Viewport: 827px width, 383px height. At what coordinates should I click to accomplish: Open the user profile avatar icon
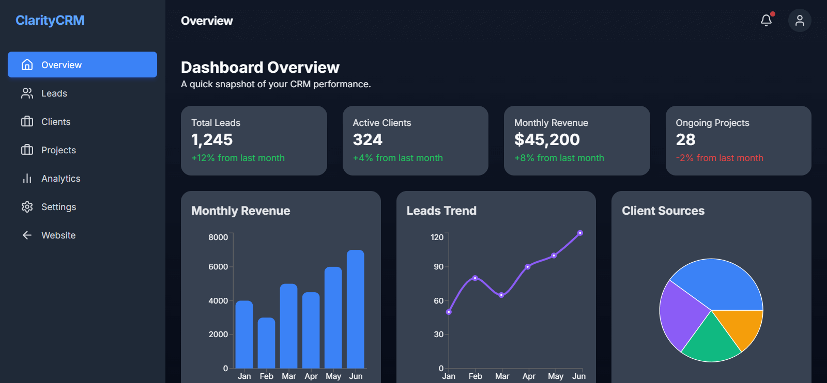click(x=800, y=21)
